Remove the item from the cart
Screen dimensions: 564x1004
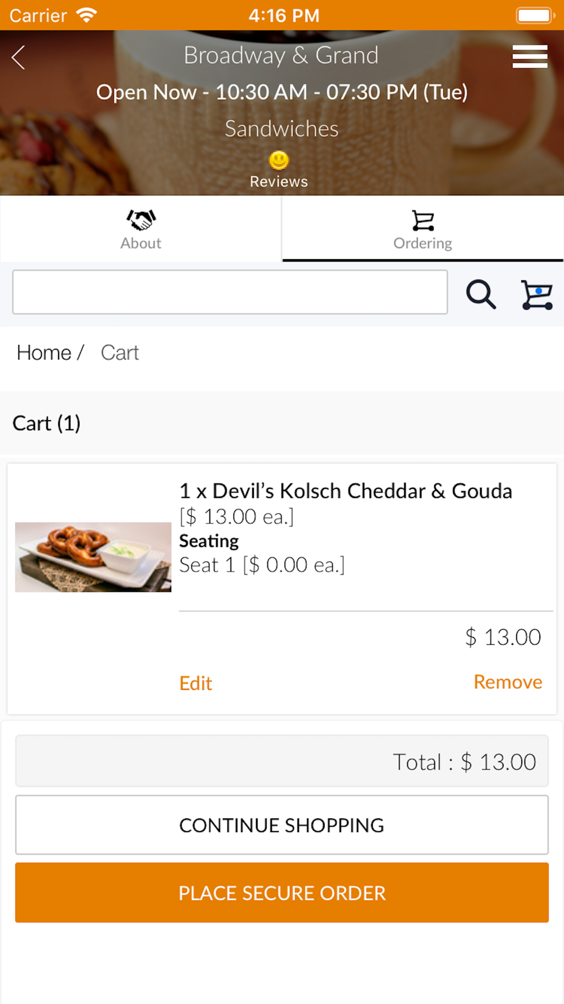508,682
